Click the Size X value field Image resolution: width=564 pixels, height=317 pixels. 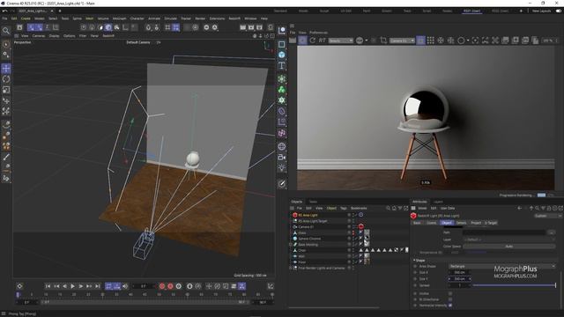[459, 272]
